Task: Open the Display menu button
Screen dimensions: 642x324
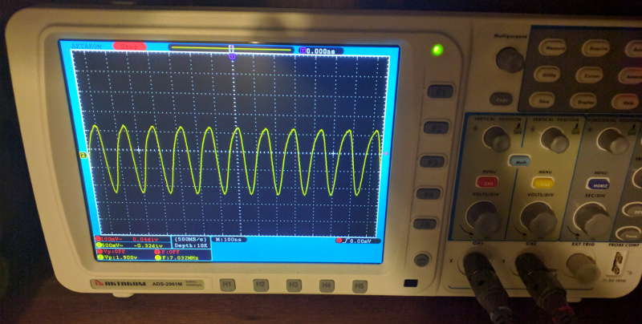Action: point(584,100)
